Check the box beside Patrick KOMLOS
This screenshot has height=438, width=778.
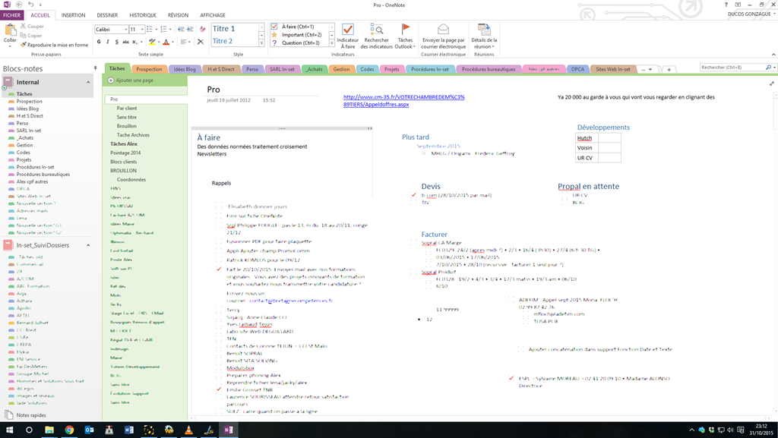(x=219, y=260)
